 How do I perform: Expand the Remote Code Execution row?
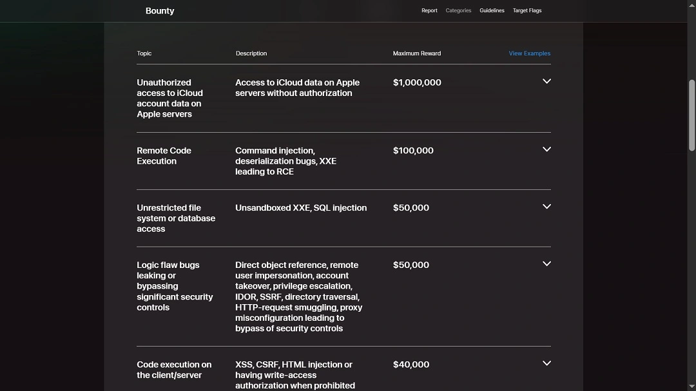546,149
